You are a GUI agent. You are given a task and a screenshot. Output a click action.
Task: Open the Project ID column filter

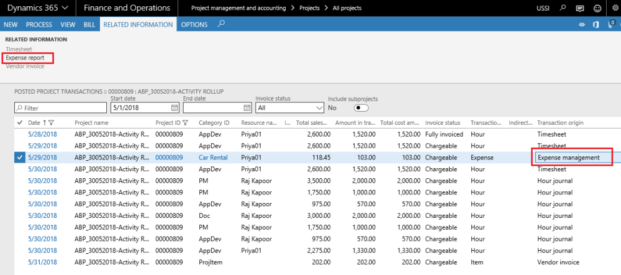click(185, 123)
